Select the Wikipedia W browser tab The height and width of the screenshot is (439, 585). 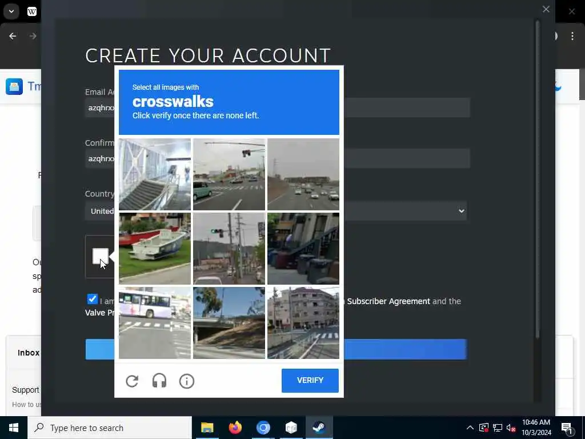pos(32,11)
